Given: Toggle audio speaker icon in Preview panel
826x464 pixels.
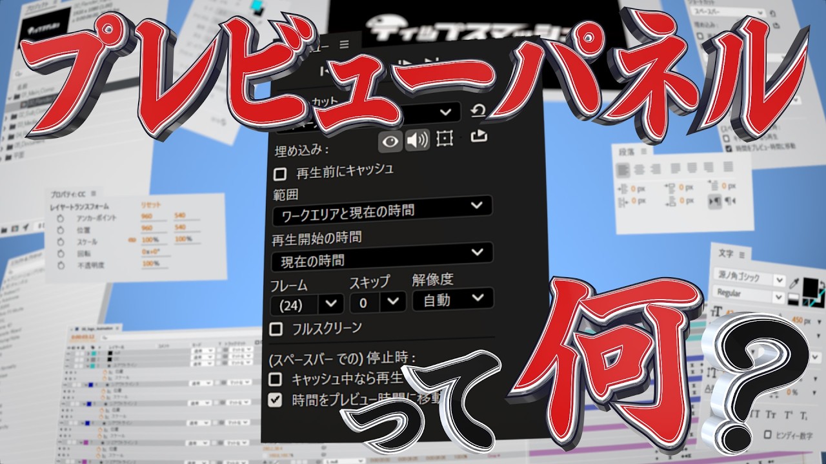Looking at the screenshot, I should 418,140.
